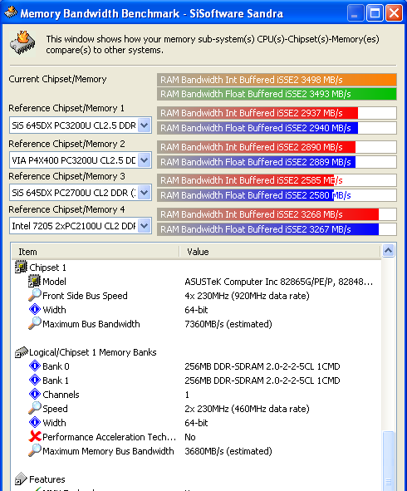Viewport: 407px width, 491px height.
Task: Click the 'Front Side Bus Speed' label
Action: pos(85,296)
